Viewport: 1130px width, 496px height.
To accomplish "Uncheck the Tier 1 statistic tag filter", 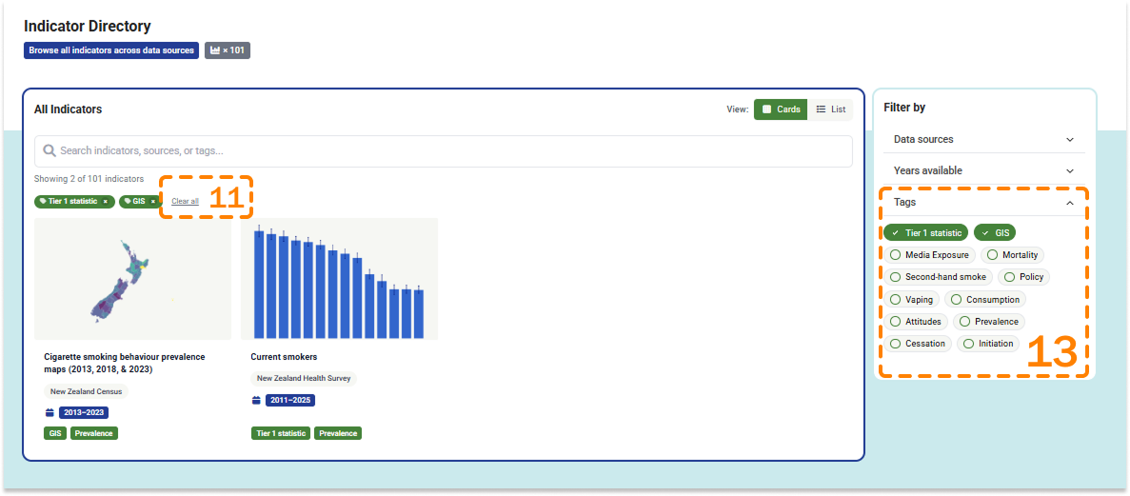I will pos(925,232).
